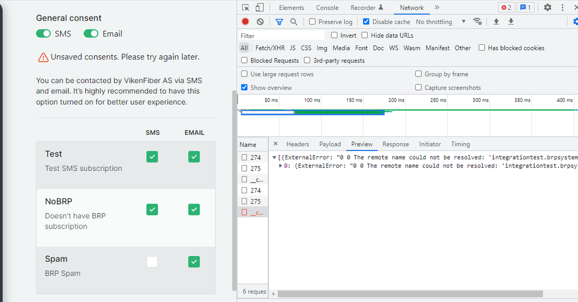Stop recording network log

[245, 22]
